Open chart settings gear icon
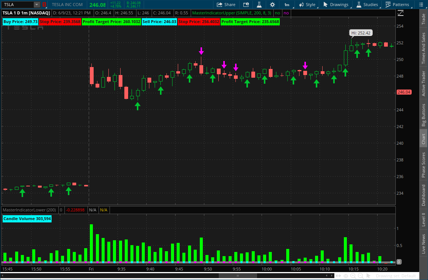 (x=273, y=5)
